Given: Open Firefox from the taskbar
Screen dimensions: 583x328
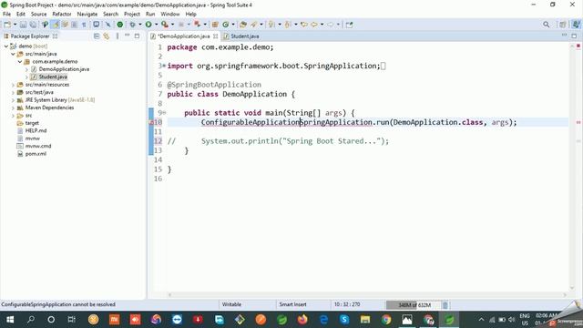Looking at the screenshot, I should tap(302, 320).
